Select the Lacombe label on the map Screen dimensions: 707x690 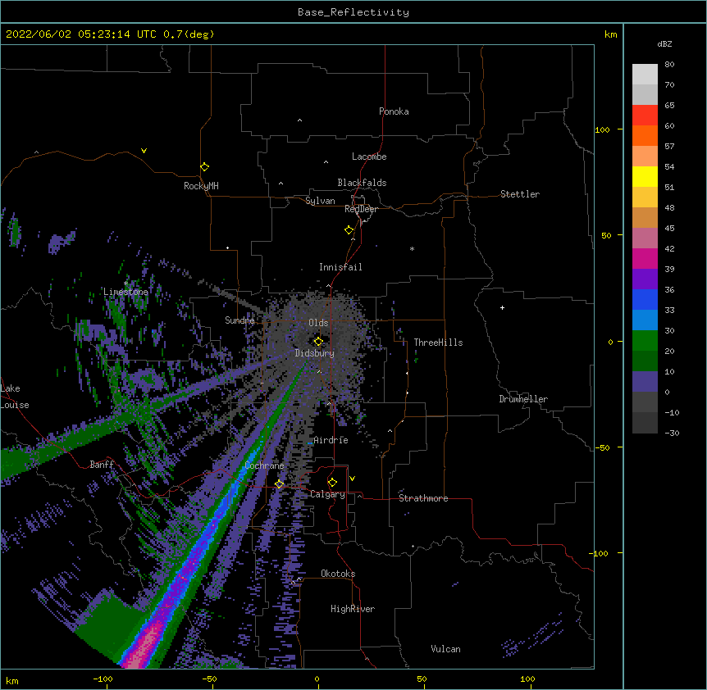point(369,157)
